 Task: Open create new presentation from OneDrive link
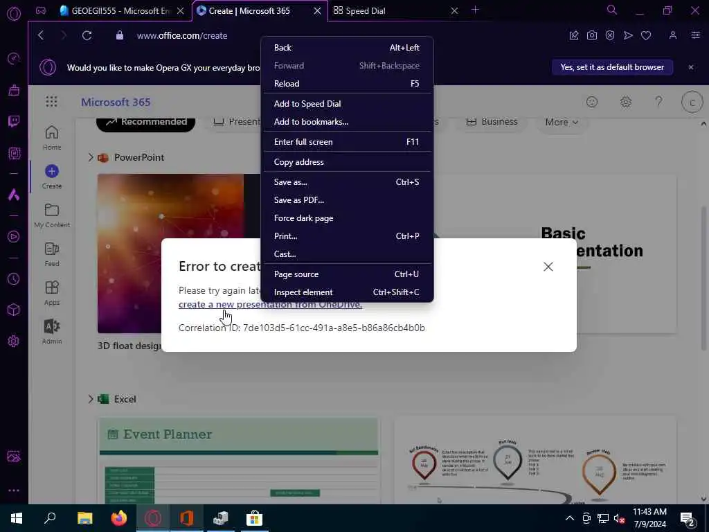click(270, 305)
